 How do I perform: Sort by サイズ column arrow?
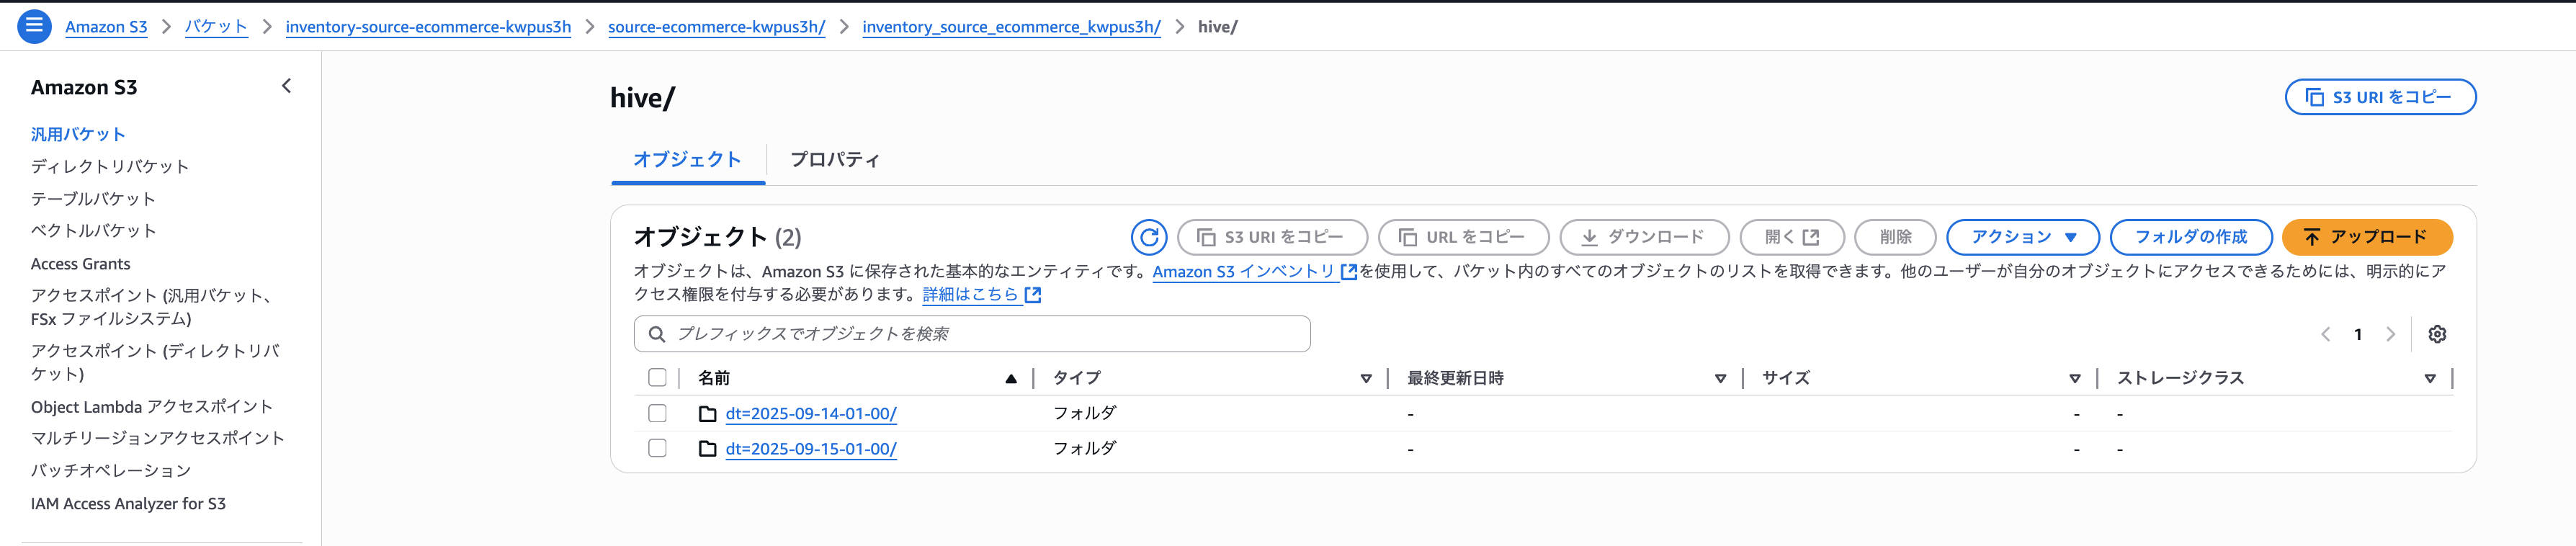click(2075, 378)
